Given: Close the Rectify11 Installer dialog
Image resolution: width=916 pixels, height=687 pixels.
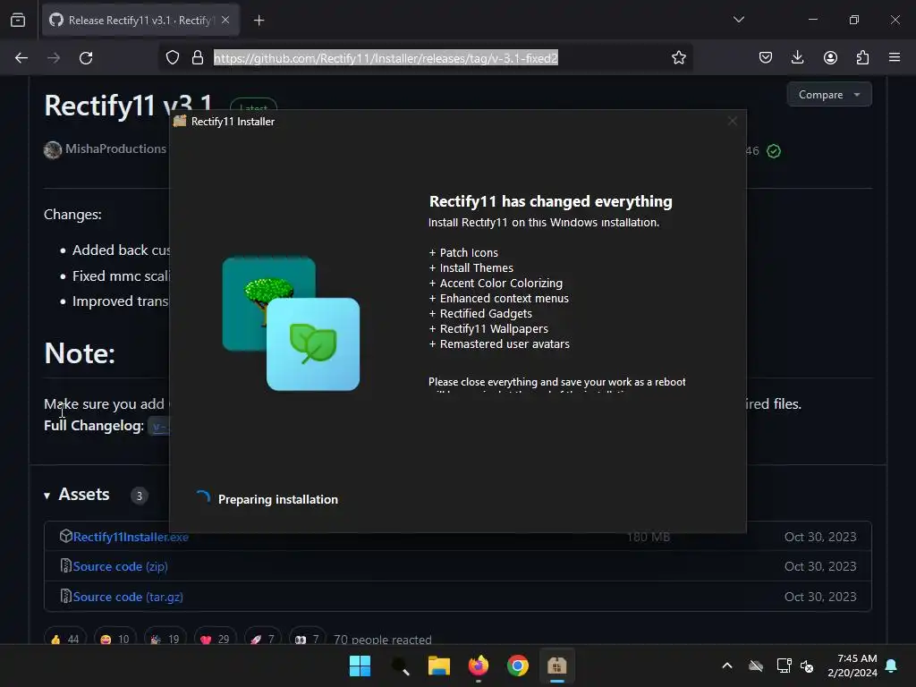Looking at the screenshot, I should pyautogui.click(x=732, y=121).
